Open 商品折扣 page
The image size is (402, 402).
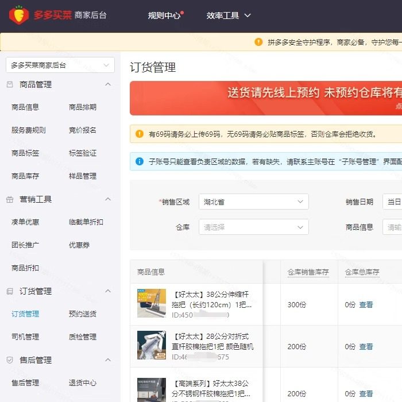pyautogui.click(x=25, y=268)
